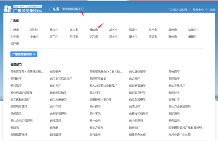Screen dimensions: 218x141
Task: Select 湛江市 city
Action: tap(94, 36)
